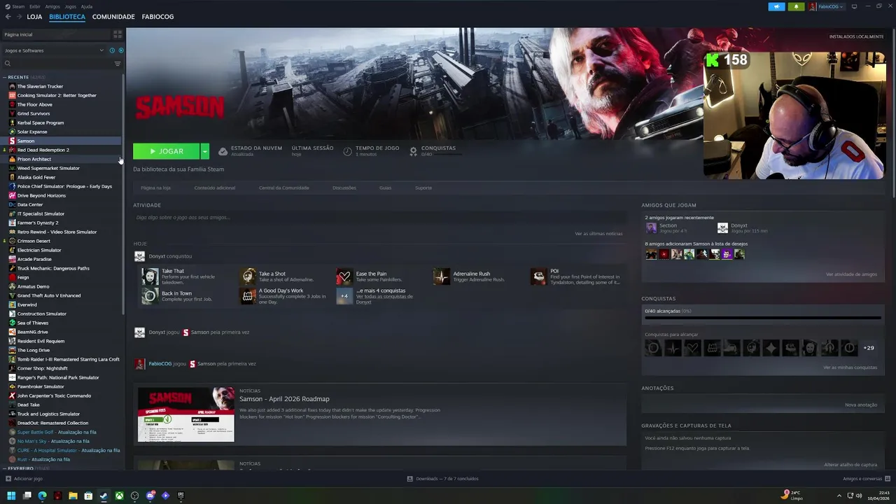Click Ver as últimas notícias
896x504 pixels.
pyautogui.click(x=598, y=233)
